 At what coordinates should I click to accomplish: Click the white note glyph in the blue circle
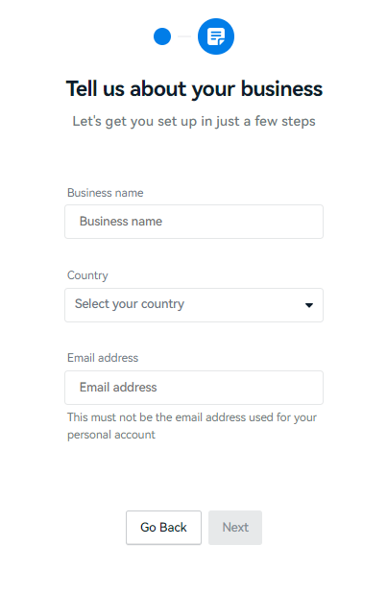pyautogui.click(x=216, y=36)
